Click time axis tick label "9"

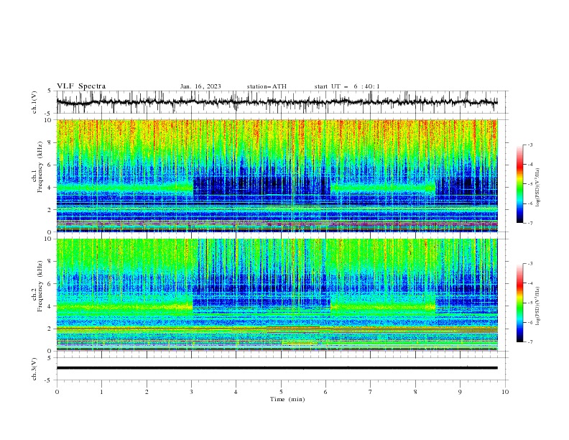(460, 392)
